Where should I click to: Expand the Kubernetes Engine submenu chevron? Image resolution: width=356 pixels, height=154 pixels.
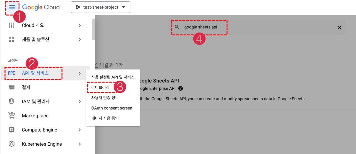tap(80, 144)
